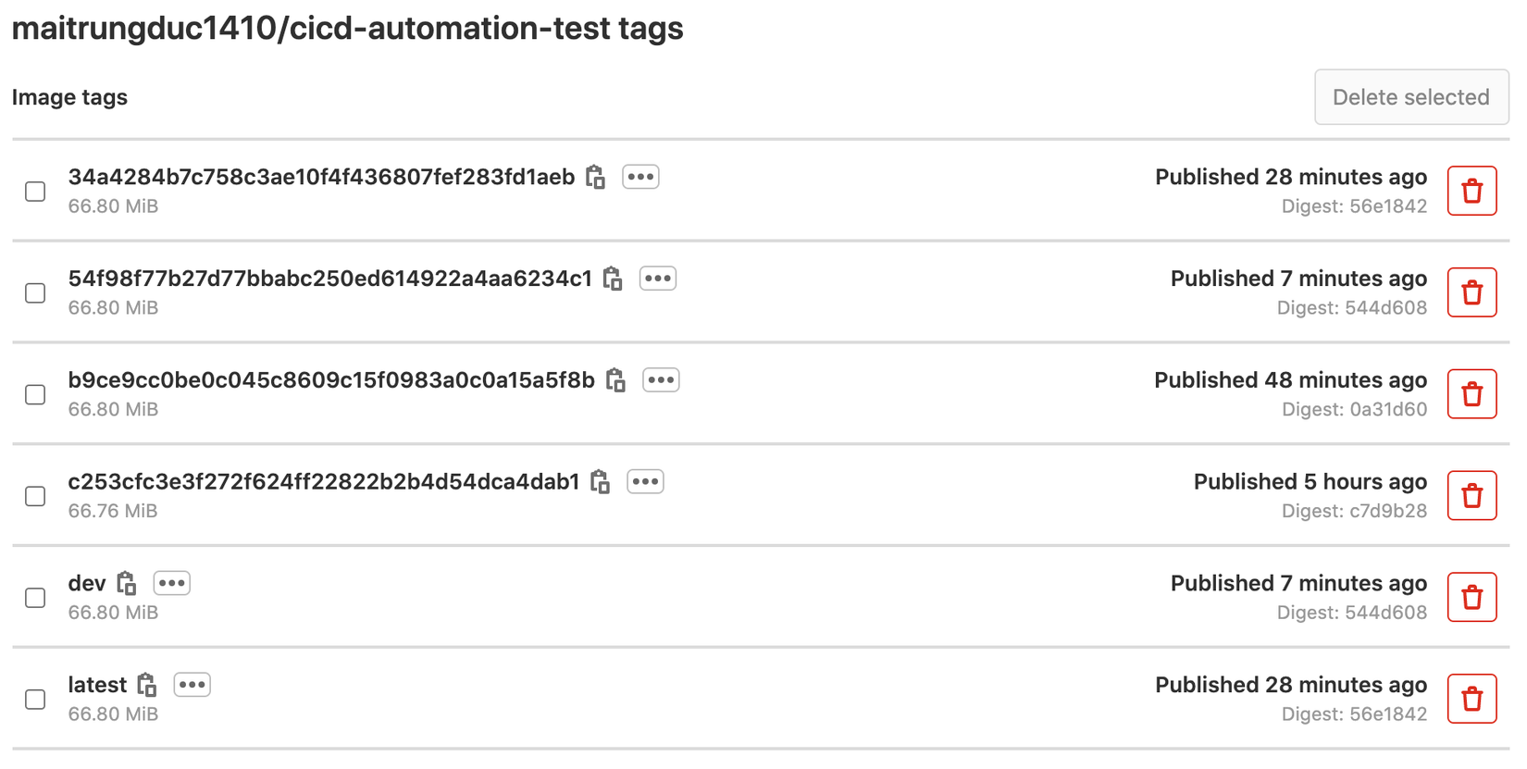Remove the c253cfc3 tag via trash icon
Viewport: 1527px width, 769px height.
pos(1471,496)
